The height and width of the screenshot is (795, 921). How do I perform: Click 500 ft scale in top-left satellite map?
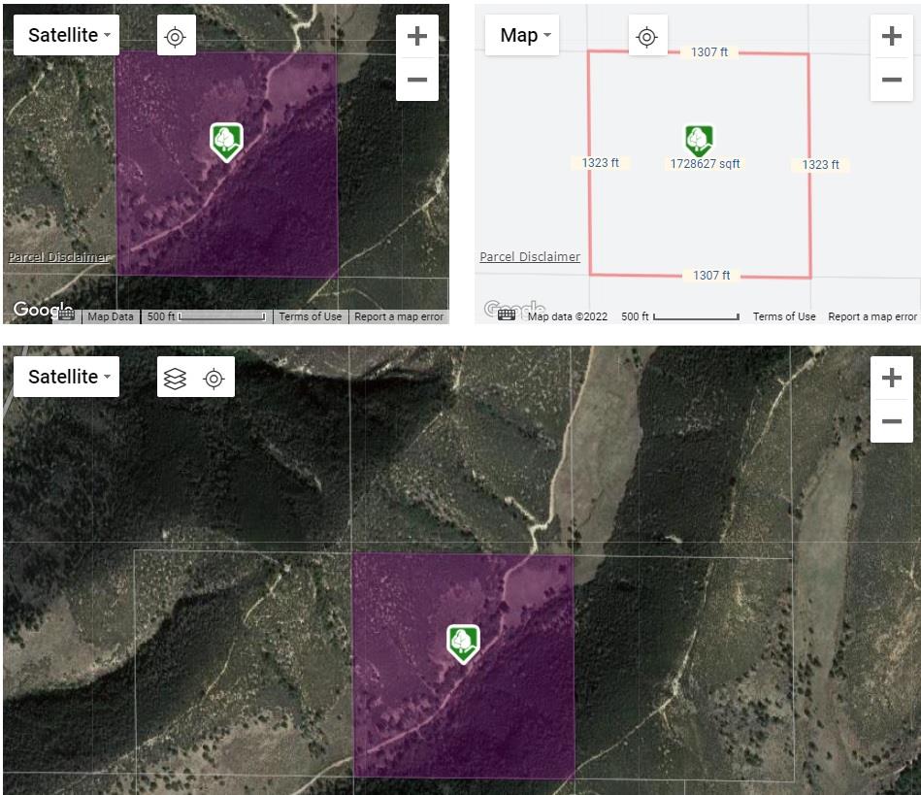click(x=206, y=316)
